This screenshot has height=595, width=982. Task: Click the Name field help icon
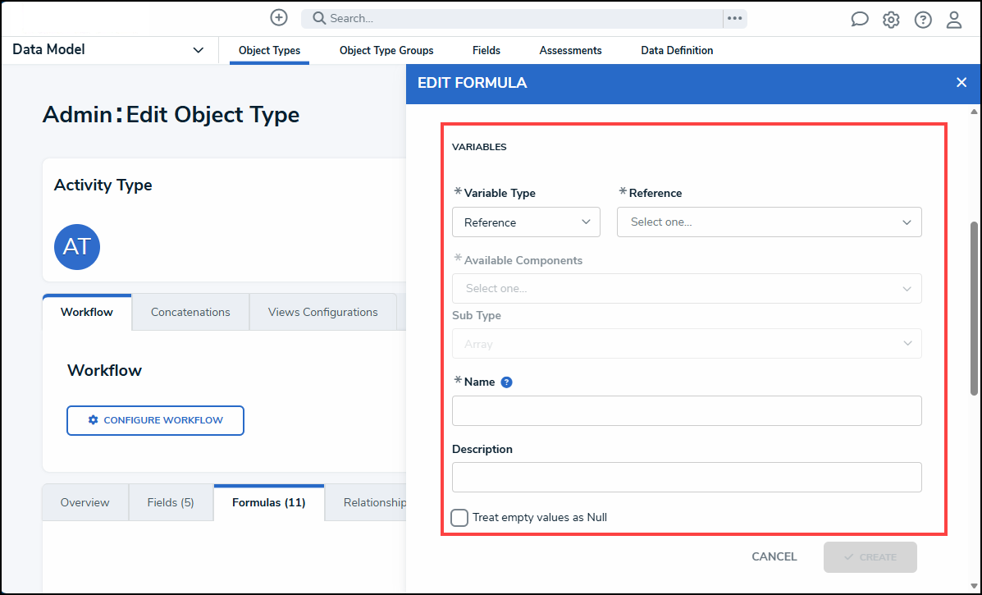click(506, 382)
